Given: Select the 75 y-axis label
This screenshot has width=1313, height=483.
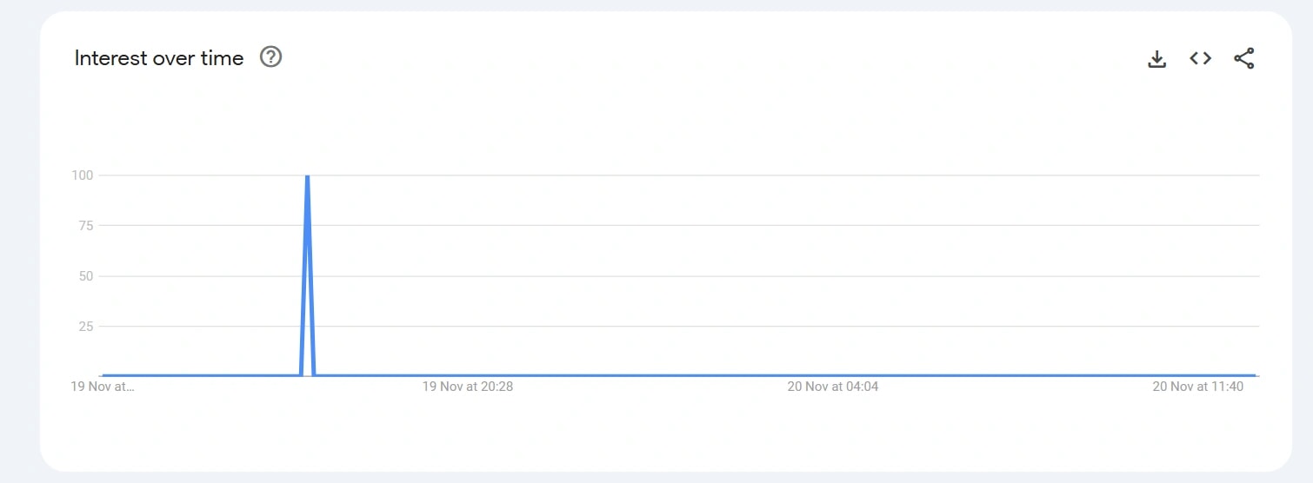Looking at the screenshot, I should (85, 226).
